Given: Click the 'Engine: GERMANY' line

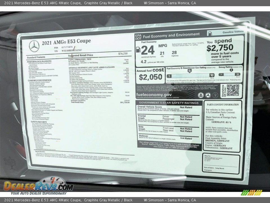Looking at the screenshot, I should point(216,145).
